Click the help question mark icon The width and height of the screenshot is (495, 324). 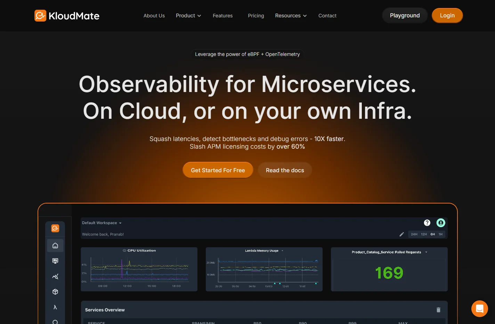[x=427, y=223]
